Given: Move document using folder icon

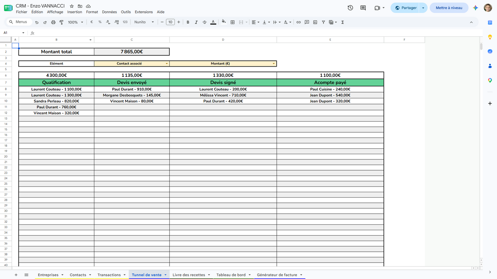Looking at the screenshot, I should pos(80,6).
